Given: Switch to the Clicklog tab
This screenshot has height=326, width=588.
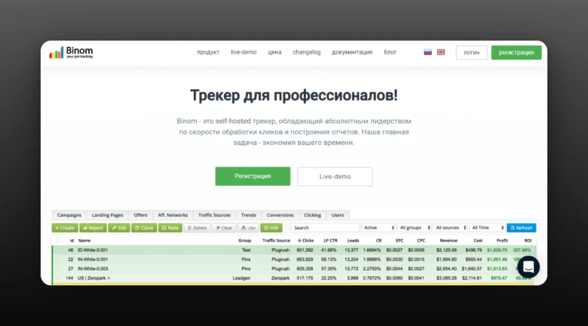Looking at the screenshot, I should tap(312, 215).
